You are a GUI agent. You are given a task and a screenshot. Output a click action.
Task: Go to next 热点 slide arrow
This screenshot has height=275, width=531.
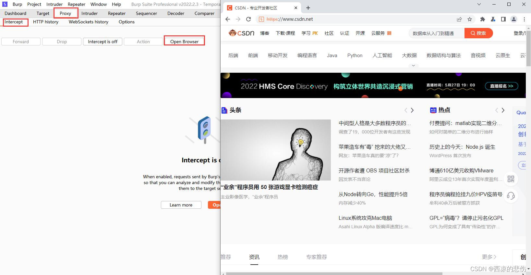coord(503,110)
